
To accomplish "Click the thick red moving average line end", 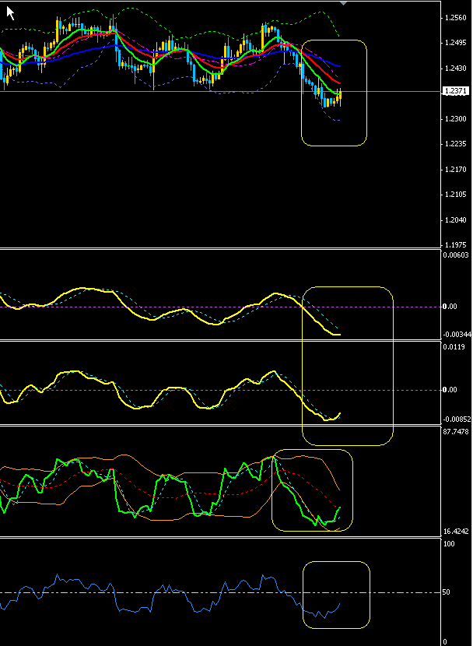I will point(339,82).
